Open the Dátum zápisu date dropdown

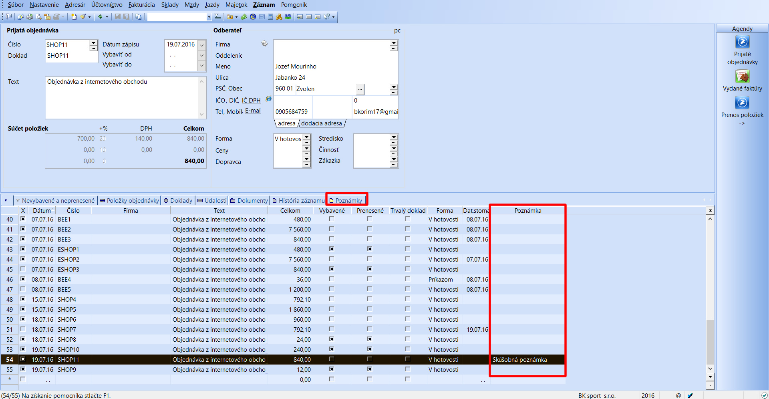tap(201, 45)
